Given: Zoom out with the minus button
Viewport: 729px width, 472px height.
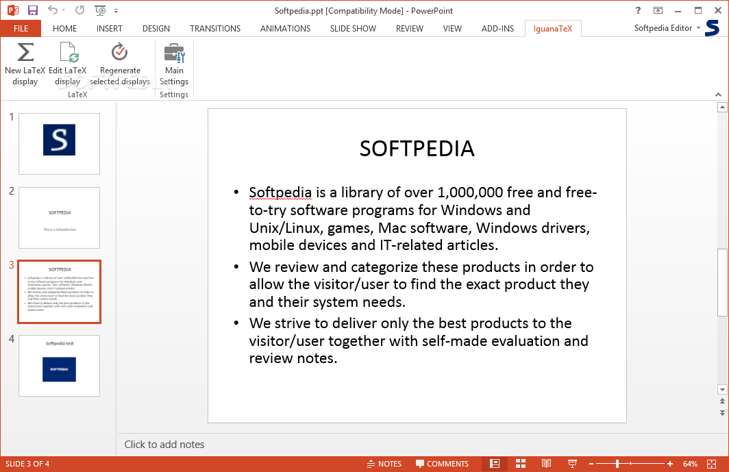Looking at the screenshot, I should point(591,464).
